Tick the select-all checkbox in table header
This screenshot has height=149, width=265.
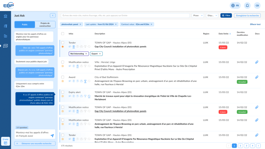point(63,34)
